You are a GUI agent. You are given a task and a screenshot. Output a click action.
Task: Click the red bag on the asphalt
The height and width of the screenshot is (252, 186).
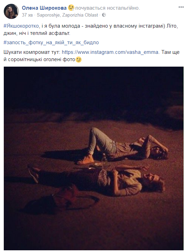[x=67, y=199]
